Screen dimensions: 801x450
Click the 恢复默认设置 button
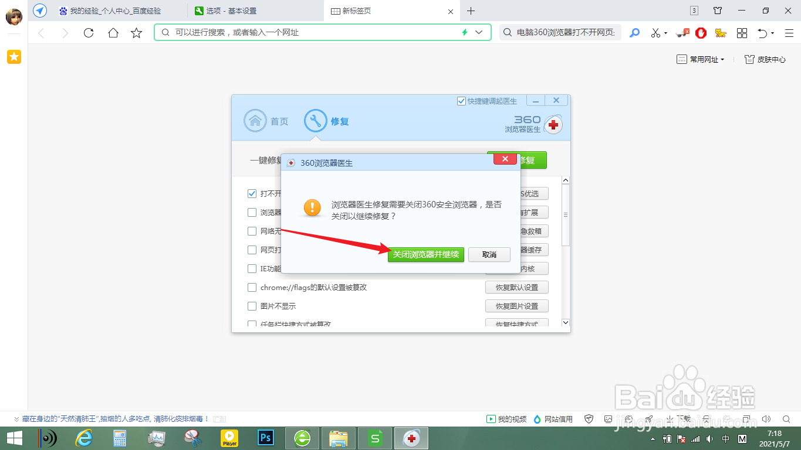[517, 287]
